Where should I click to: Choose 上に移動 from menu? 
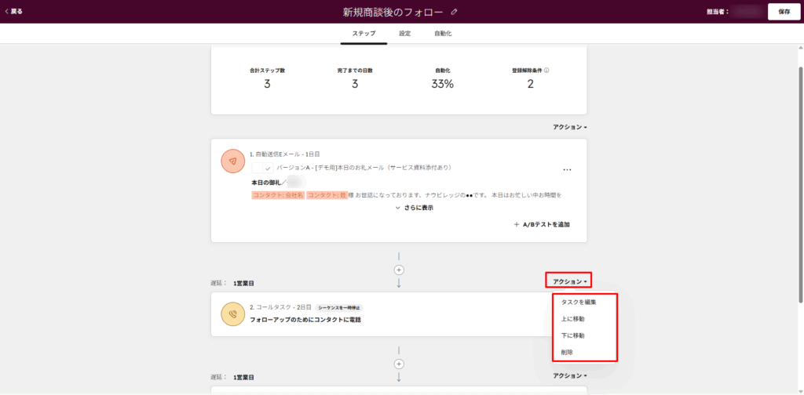(x=572, y=319)
